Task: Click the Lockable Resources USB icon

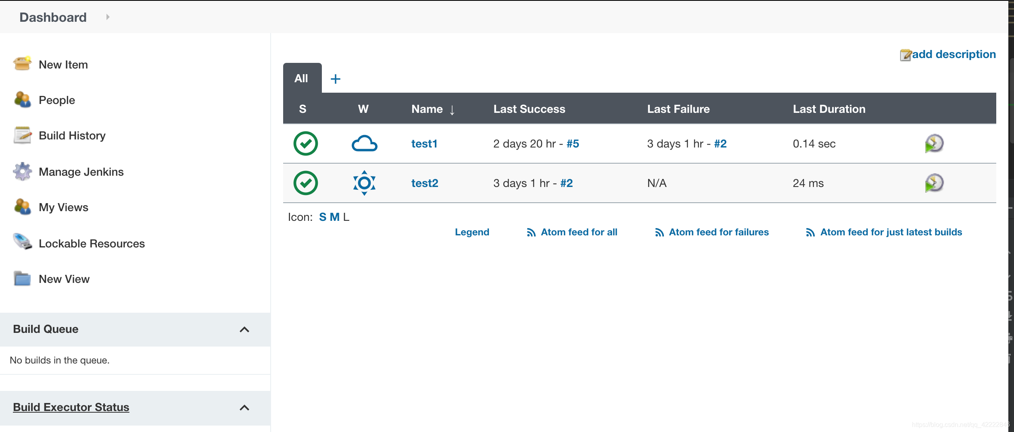Action: pyautogui.click(x=22, y=242)
